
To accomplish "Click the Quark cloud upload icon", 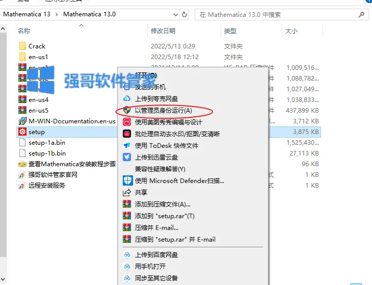I will (127, 98).
